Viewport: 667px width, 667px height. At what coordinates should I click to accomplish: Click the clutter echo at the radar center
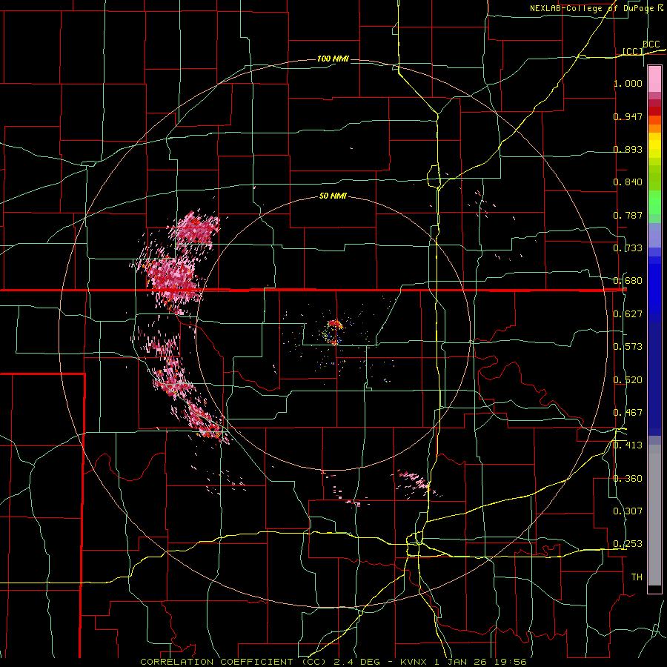point(333,332)
